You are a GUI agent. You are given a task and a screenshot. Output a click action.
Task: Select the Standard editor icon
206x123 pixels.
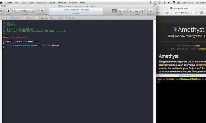point(115,11)
